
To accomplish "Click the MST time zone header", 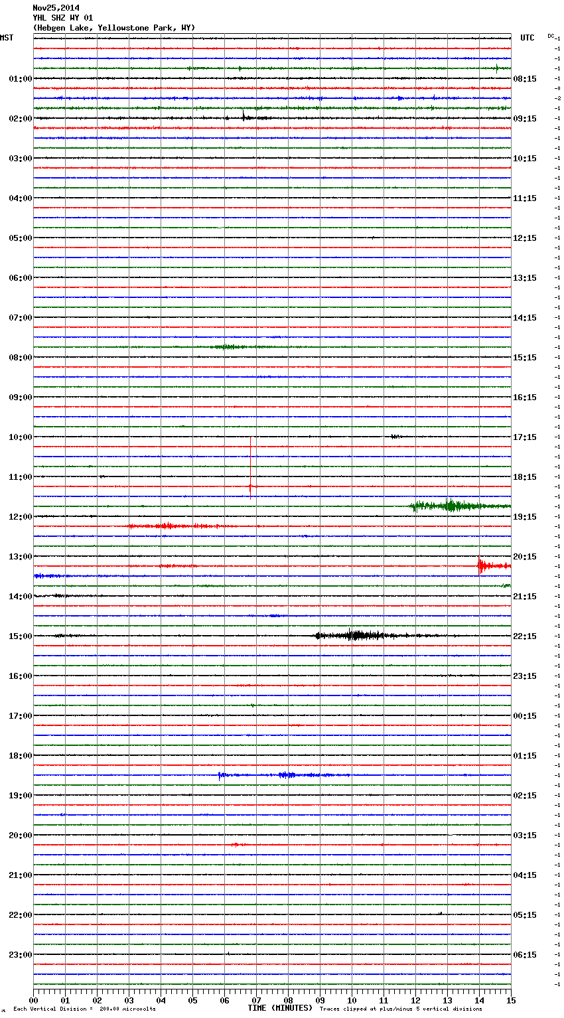I will (x=7, y=38).
